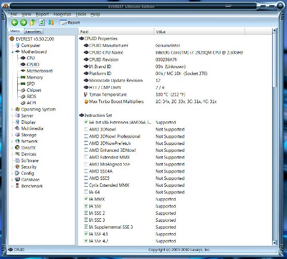
Task: Select the Security shield icon
Action: tap(17, 167)
